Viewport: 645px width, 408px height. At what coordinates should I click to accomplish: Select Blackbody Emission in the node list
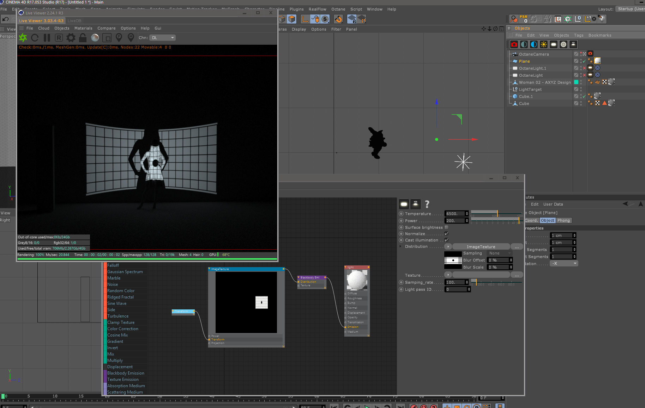[x=126, y=373]
